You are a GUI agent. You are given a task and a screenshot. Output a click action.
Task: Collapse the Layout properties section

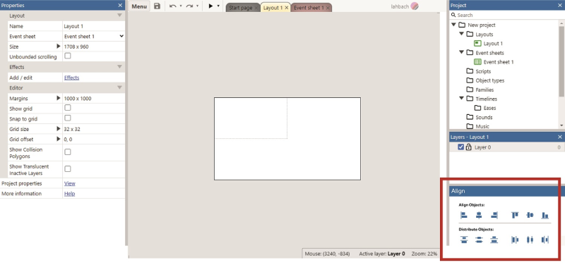point(119,16)
